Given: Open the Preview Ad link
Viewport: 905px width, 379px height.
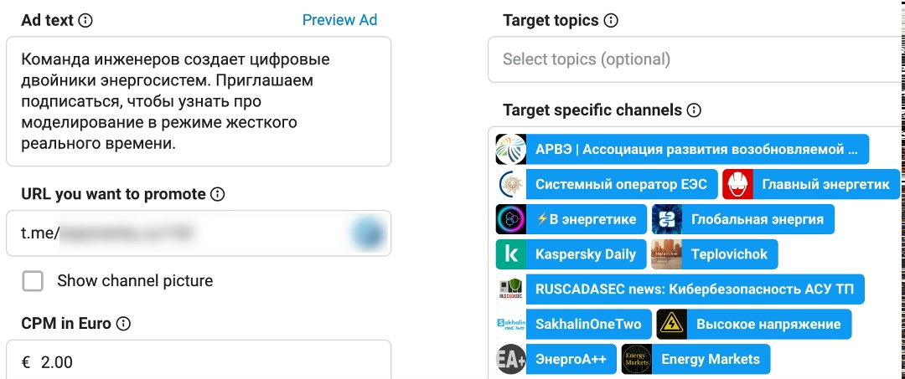Looking at the screenshot, I should 339,20.
